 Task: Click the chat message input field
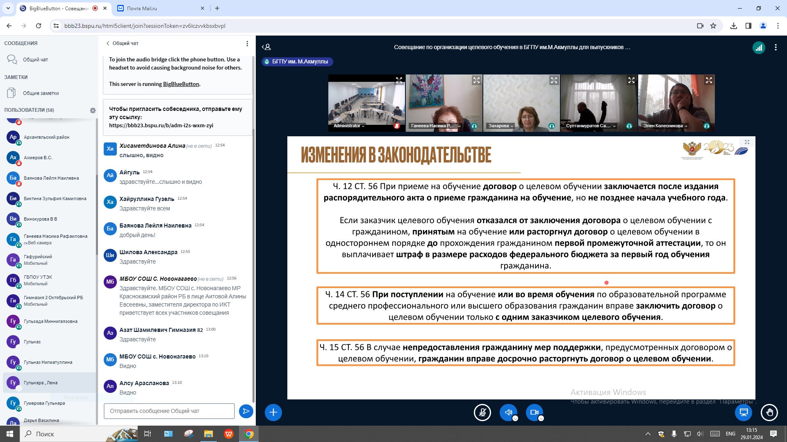[x=169, y=411]
